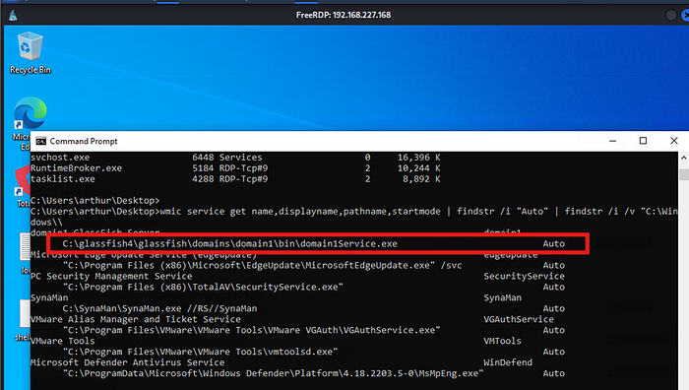Close the Command Prompt window
Viewport: 689px width, 390px height.
[x=673, y=141]
